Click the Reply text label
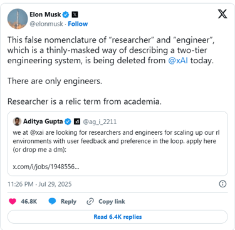Image resolution: width=235 pixels, height=230 pixels. point(68,202)
